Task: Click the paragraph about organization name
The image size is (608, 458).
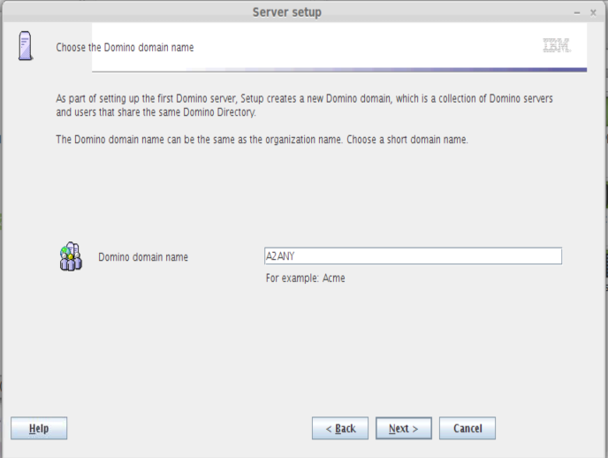Action: pos(262,140)
